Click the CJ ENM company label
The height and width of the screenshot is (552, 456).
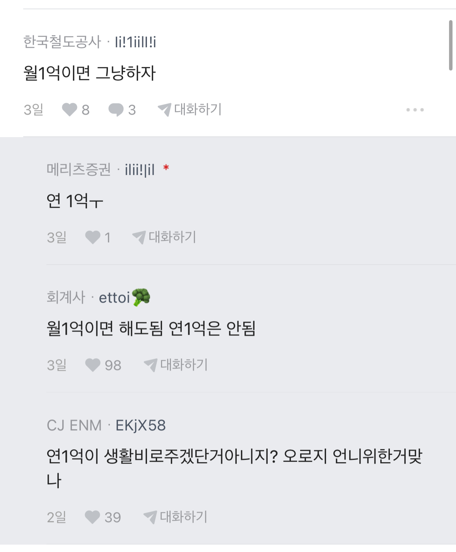pyautogui.click(x=74, y=425)
